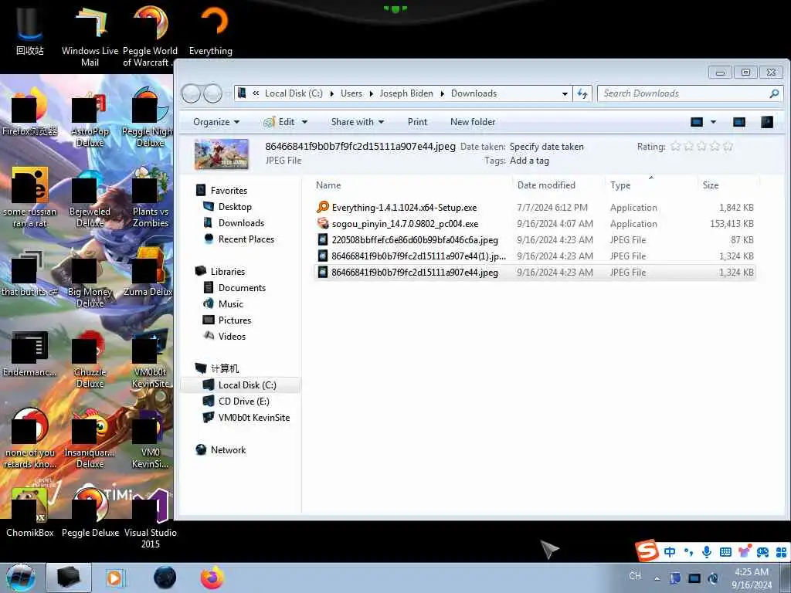
Task: Sort by Date modified column
Action: click(x=558, y=185)
